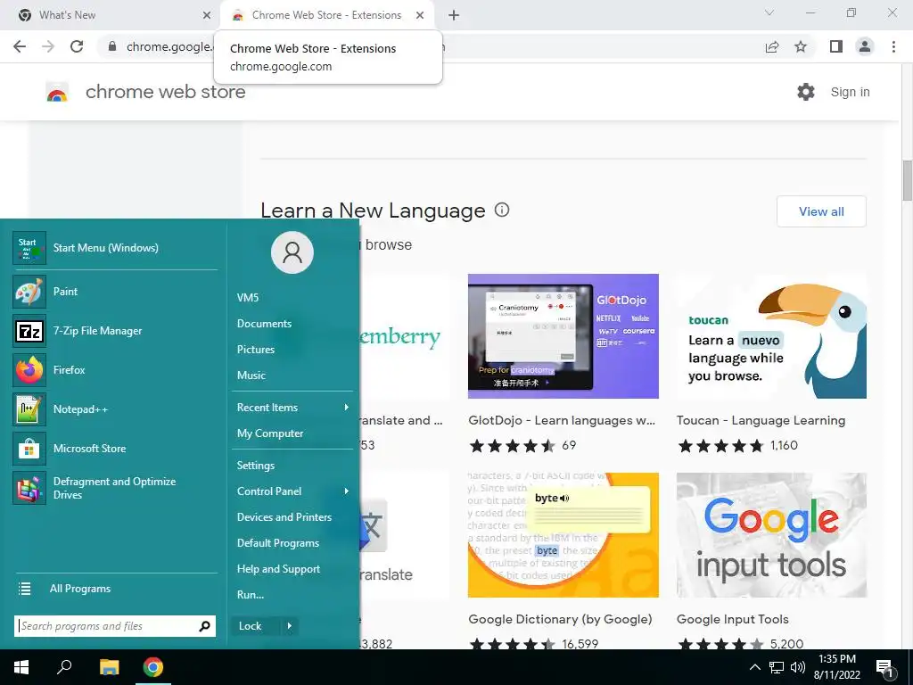Click Chrome icon on the taskbar
The image size is (913, 685).
(x=153, y=667)
